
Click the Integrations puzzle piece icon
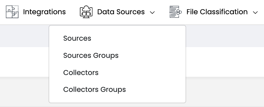tap(12, 12)
